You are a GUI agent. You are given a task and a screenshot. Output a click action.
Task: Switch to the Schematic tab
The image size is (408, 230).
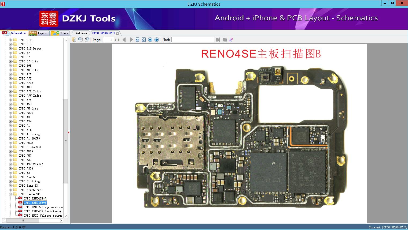14,33
